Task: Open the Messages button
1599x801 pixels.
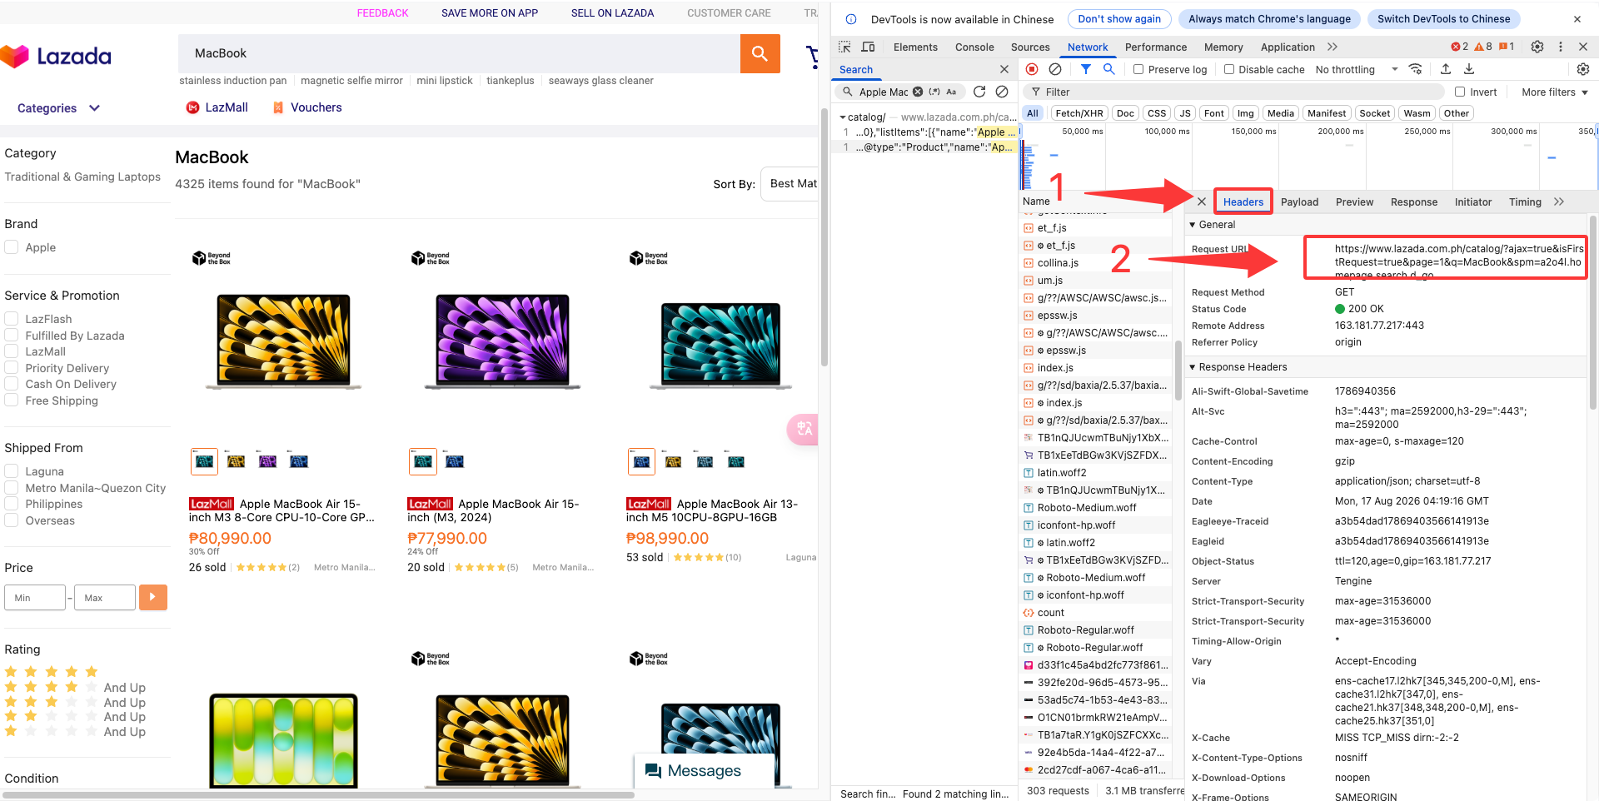Action: [705, 771]
